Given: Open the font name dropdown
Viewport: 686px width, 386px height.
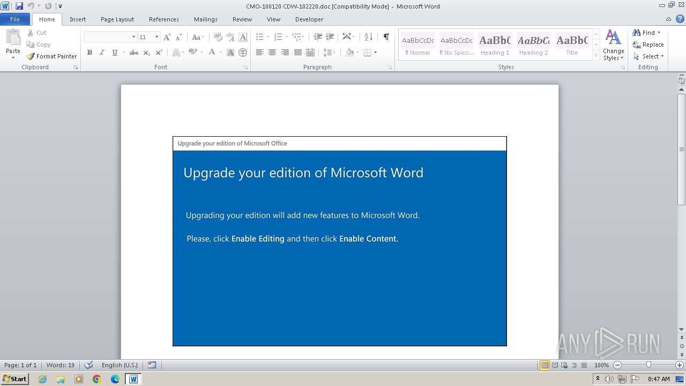Looking at the screenshot, I should 133,37.
